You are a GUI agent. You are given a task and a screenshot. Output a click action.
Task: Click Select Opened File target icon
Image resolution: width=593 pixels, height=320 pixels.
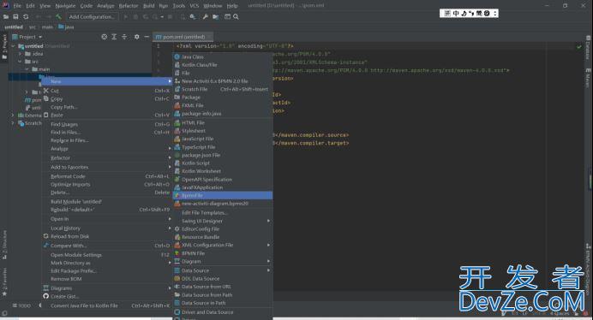(x=104, y=37)
